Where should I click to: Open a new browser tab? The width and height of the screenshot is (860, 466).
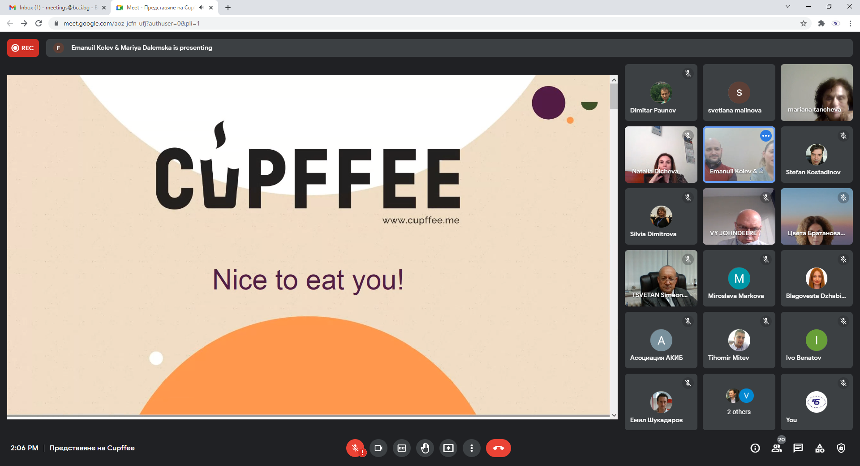click(x=228, y=8)
